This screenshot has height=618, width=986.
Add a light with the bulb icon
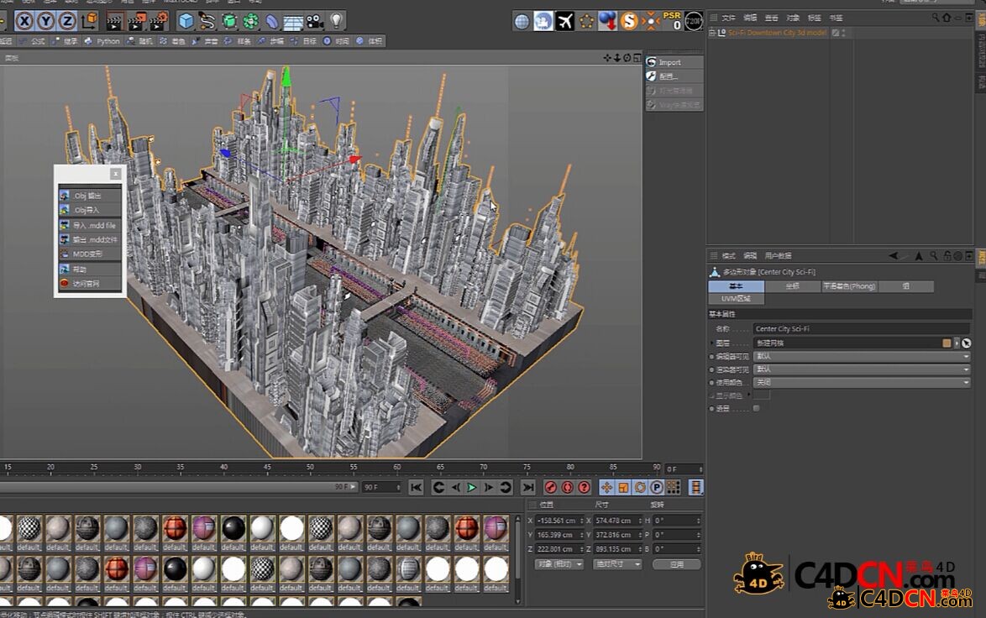(337, 21)
